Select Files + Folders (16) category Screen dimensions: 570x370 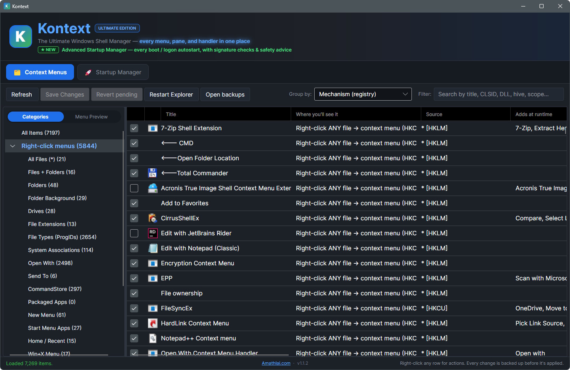[x=52, y=172]
